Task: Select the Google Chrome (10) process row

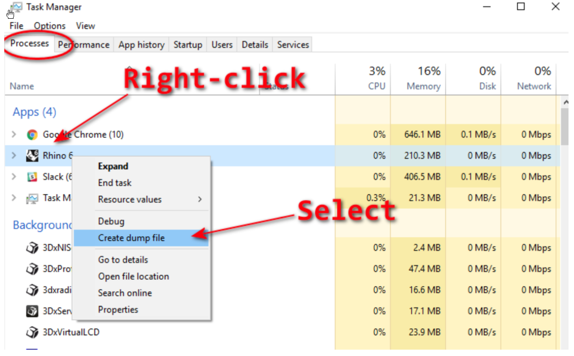Action: coord(283,135)
